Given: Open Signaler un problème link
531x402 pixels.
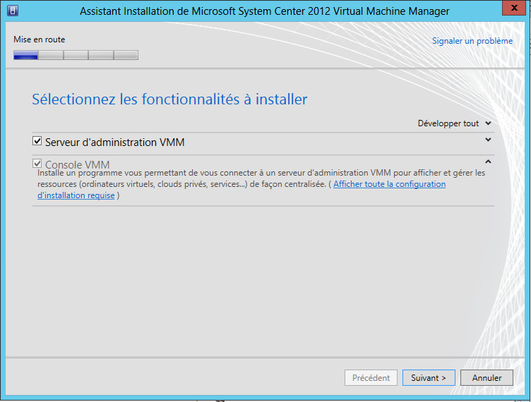Looking at the screenshot, I should (x=472, y=41).
